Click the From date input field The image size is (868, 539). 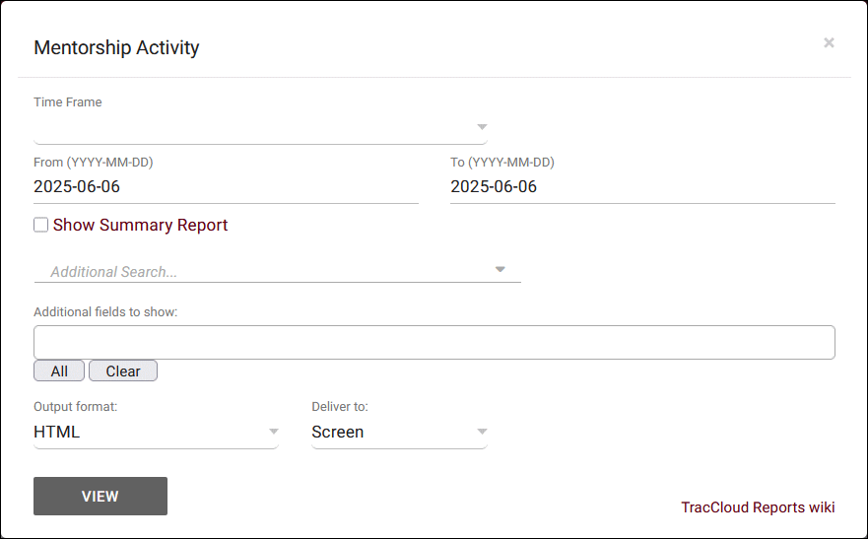tap(226, 186)
